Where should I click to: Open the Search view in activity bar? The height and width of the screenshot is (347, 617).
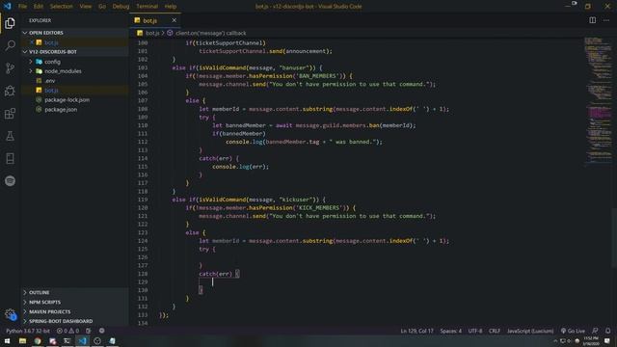(10, 45)
